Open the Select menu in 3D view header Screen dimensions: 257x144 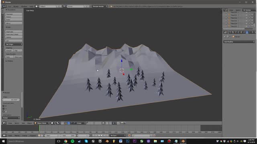[17, 123]
